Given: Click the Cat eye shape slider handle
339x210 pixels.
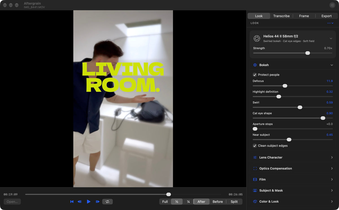Looking at the screenshot, I should click(323, 118).
